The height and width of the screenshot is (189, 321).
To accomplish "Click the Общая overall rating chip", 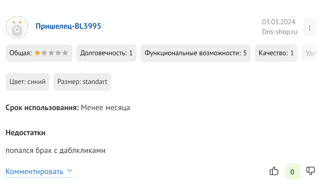I will coord(39,53).
